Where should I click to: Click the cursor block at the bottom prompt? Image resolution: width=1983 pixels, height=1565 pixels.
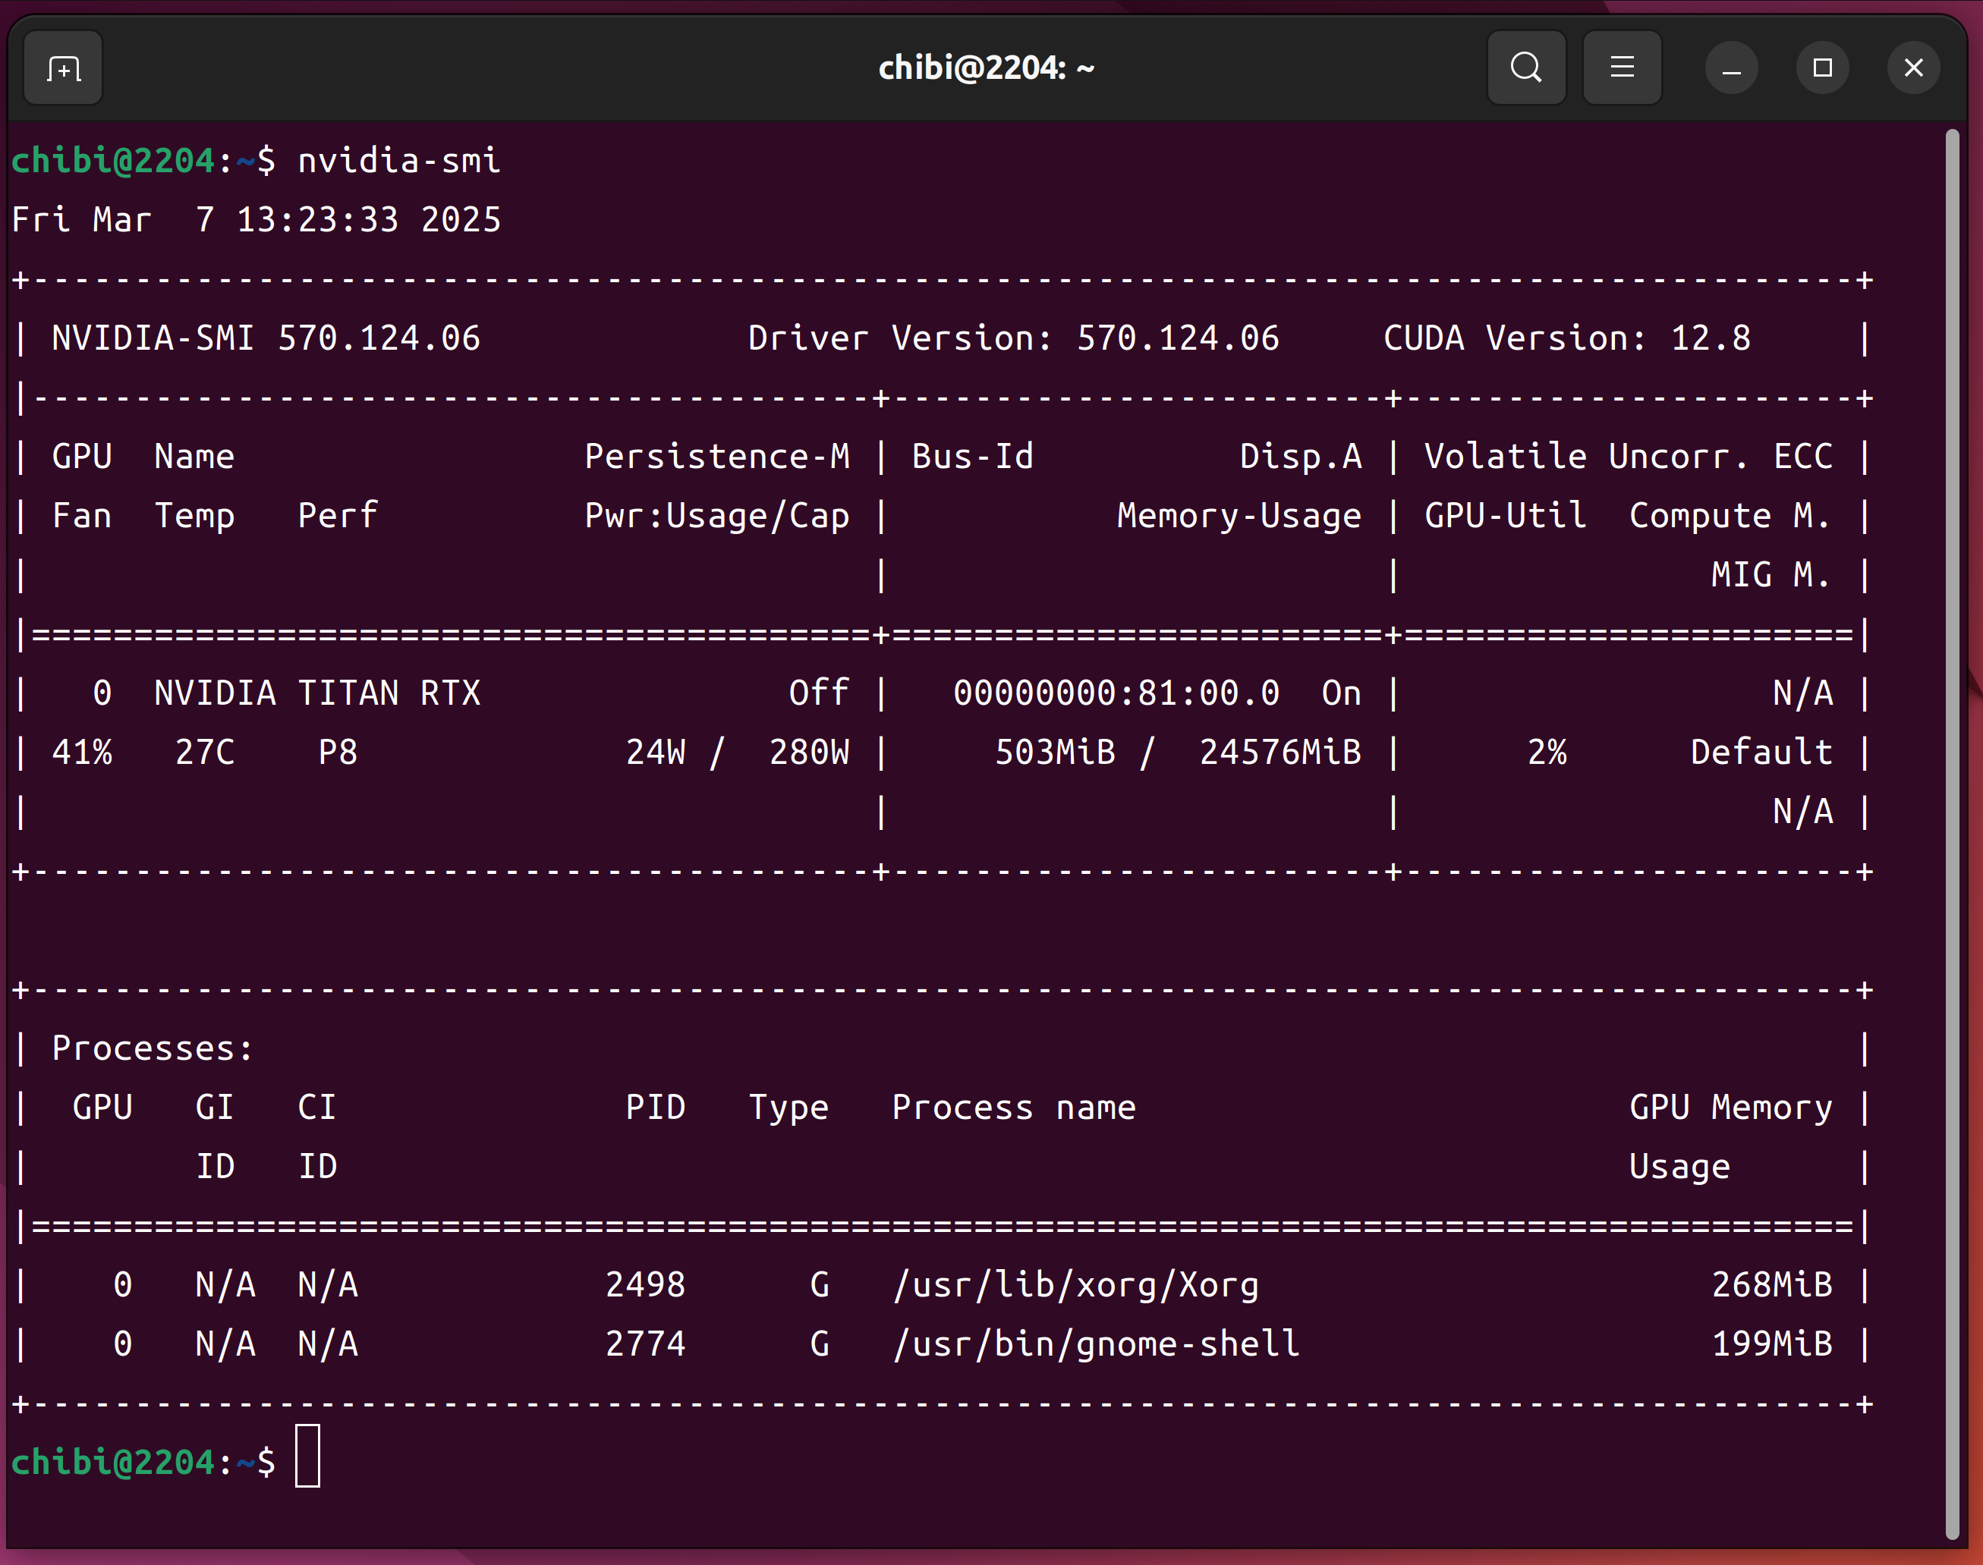(307, 1456)
